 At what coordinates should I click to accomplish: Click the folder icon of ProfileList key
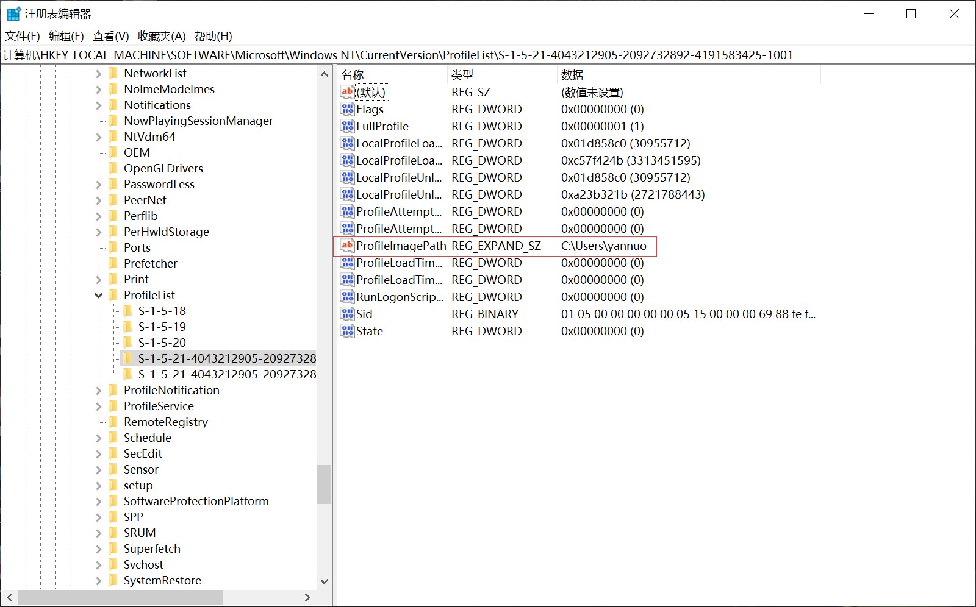pos(113,295)
